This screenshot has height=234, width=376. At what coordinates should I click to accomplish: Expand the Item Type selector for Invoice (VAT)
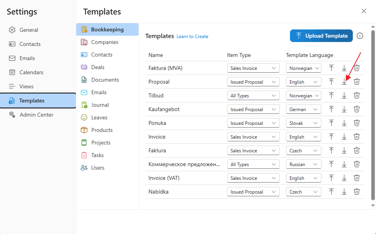pyautogui.click(x=253, y=178)
